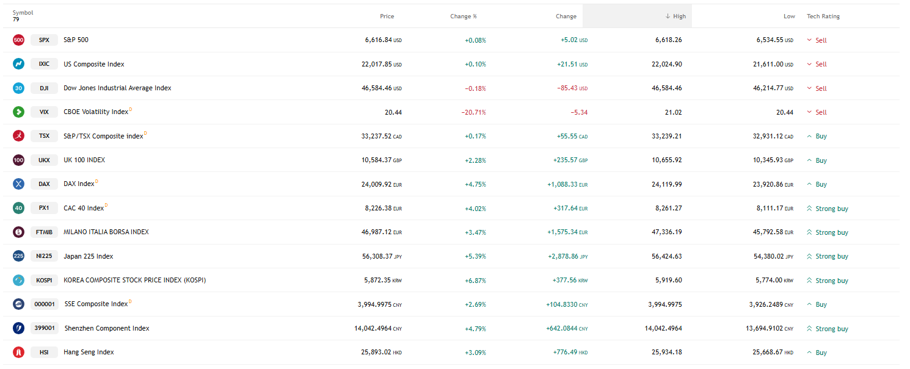This screenshot has height=369, width=910.
Task: Click the UK 100 UKX logo icon
Action: click(18, 160)
